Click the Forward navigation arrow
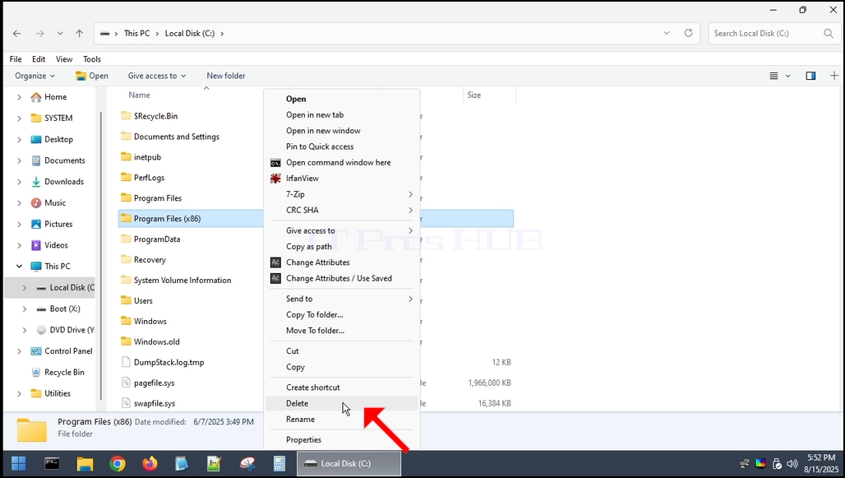845x478 pixels. [40, 34]
